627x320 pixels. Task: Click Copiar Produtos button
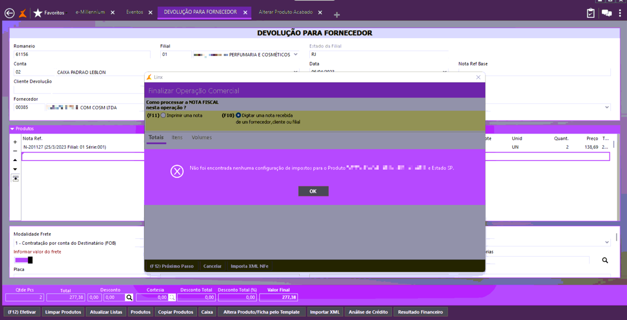click(x=176, y=312)
